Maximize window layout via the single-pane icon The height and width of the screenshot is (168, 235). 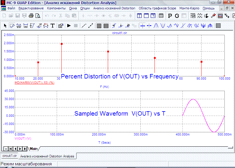(146, 16)
